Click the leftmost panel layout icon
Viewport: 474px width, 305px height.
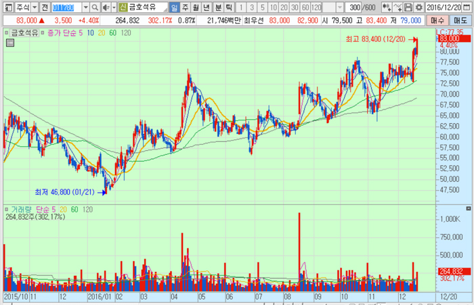(x=7, y=7)
